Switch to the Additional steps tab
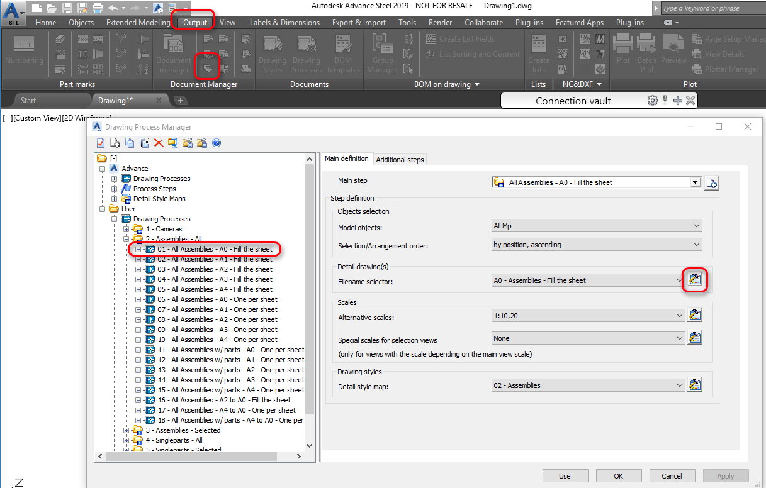Screen dimensions: 766x488 pos(400,159)
